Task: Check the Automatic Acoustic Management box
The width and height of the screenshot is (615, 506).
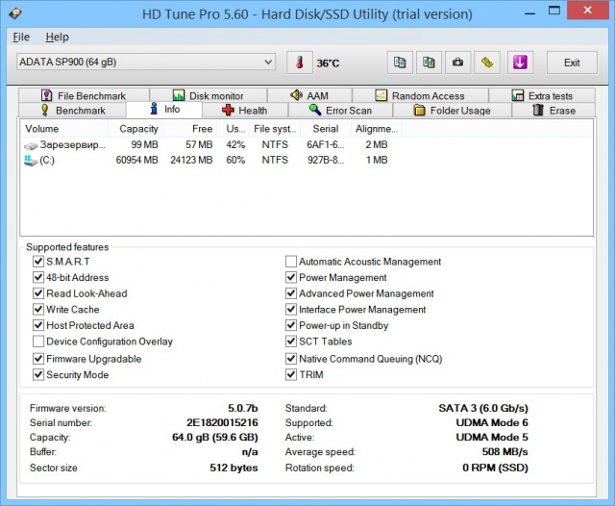Action: tap(291, 262)
